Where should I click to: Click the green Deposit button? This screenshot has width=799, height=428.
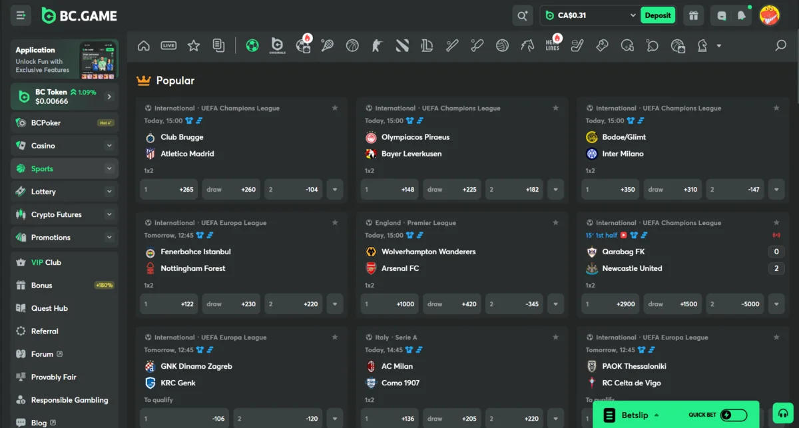[657, 15]
